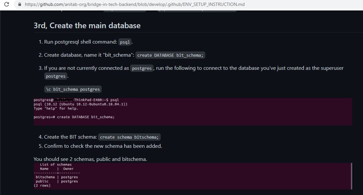Click the 'create schema bitschema;' code snippet
The width and height of the screenshot is (363, 195).
coord(129,137)
